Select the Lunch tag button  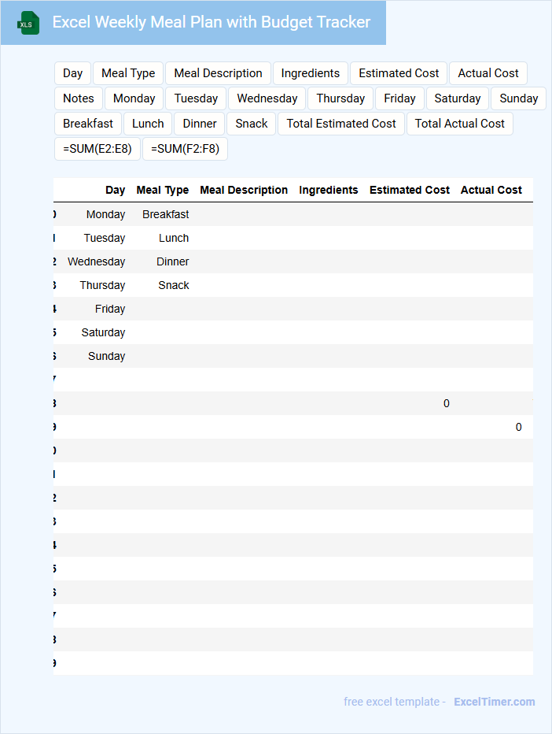[x=148, y=124]
